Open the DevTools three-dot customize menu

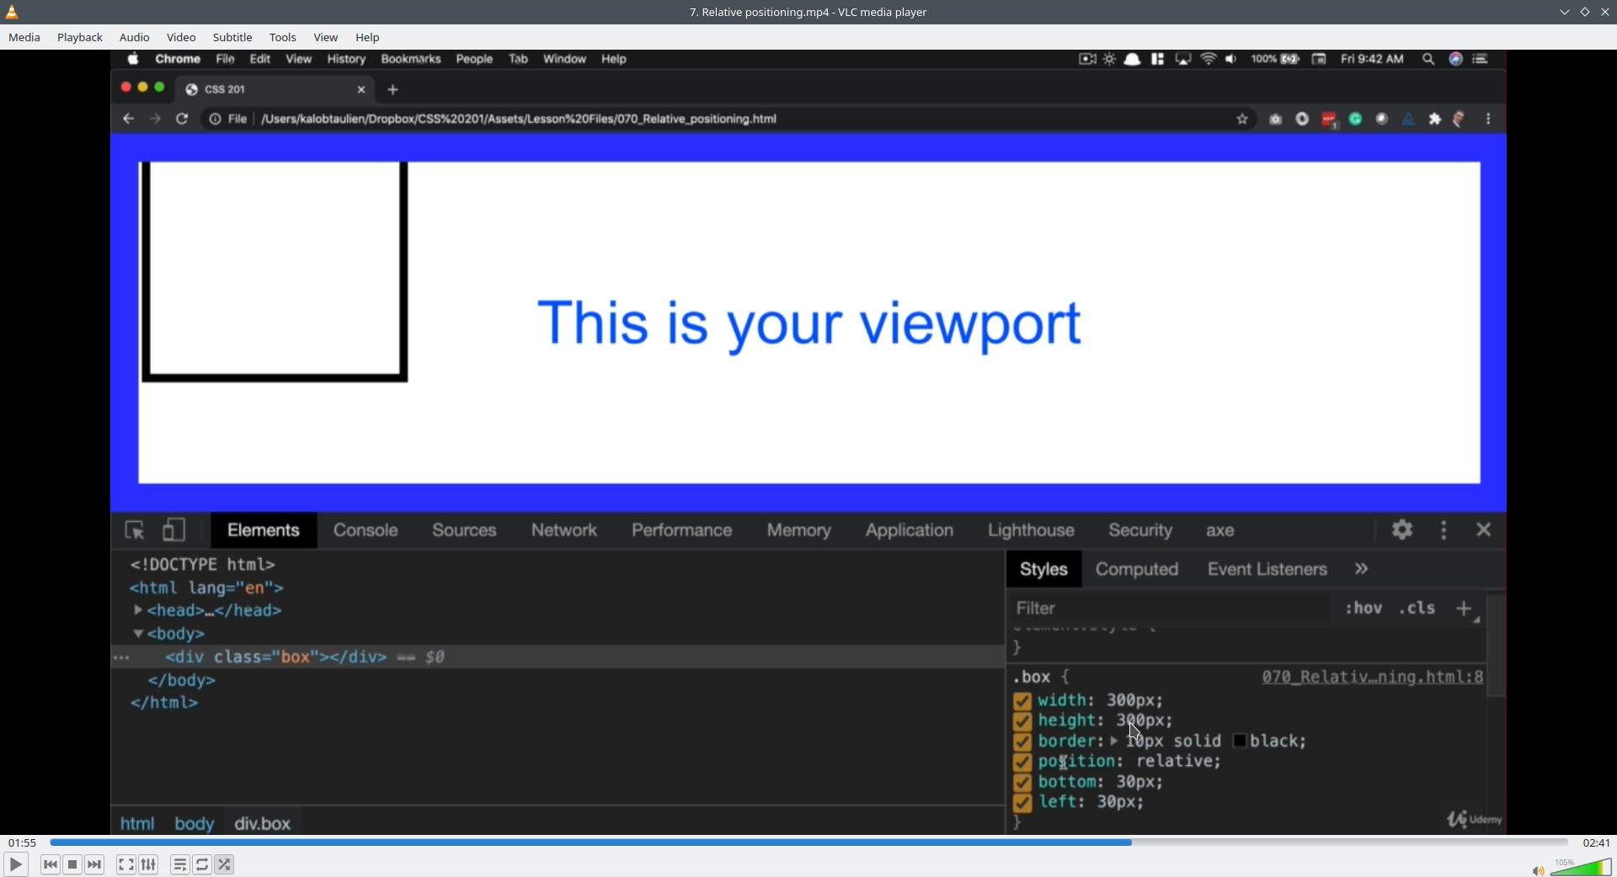pos(1444,529)
